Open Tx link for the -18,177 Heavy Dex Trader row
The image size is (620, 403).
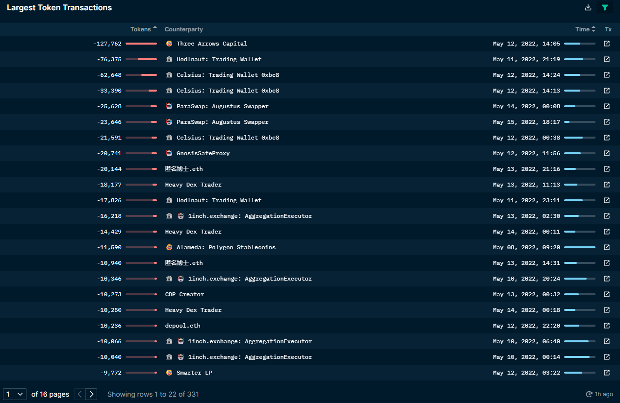607,185
